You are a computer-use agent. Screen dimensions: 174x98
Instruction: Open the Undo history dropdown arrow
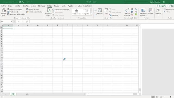point(25,2)
